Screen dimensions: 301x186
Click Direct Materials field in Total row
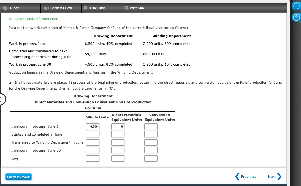(118, 158)
